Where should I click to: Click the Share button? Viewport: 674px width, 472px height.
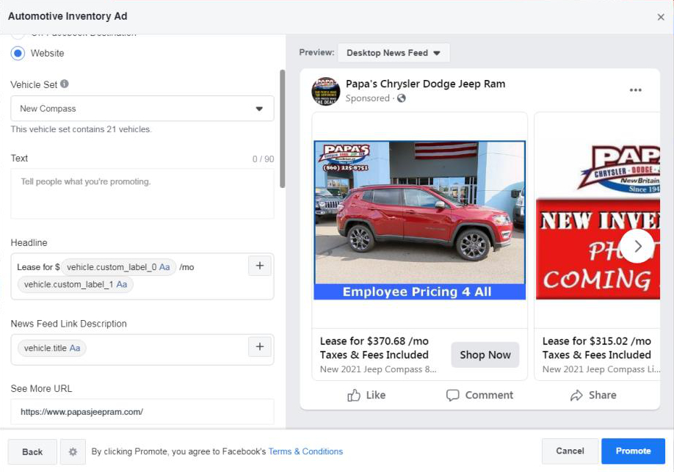tap(593, 395)
